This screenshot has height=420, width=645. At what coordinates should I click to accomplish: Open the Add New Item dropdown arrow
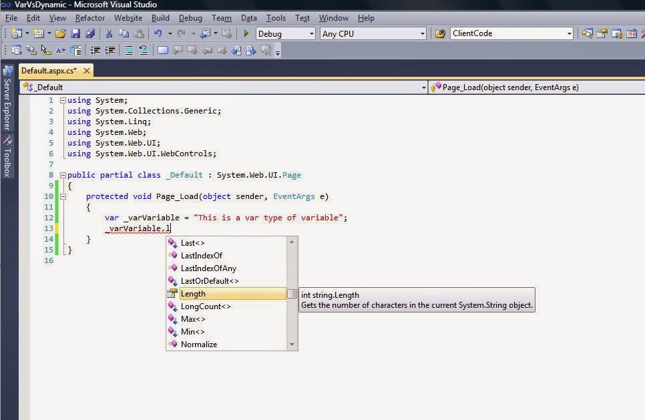click(x=49, y=34)
